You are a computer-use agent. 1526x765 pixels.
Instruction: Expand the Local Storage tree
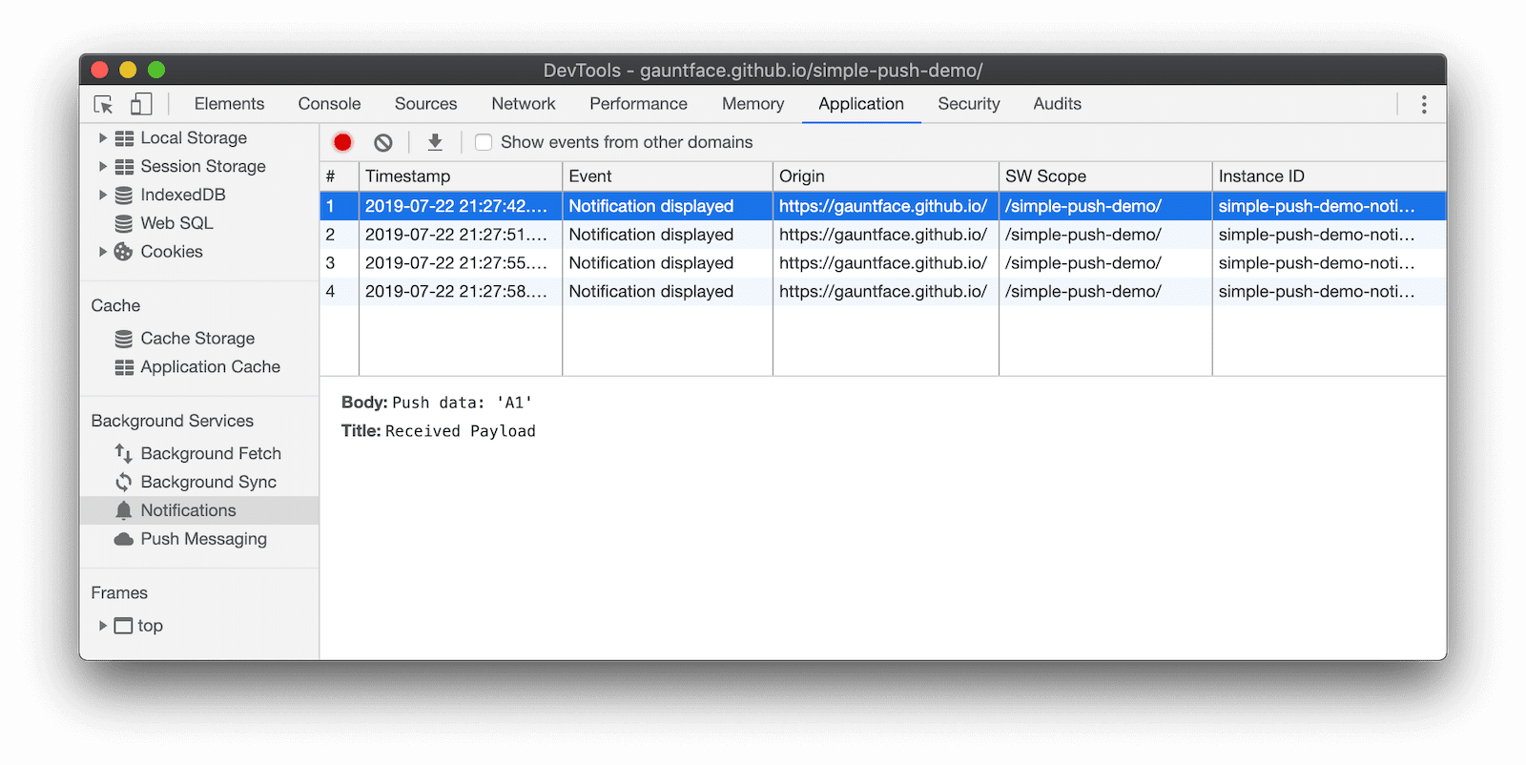coord(103,138)
